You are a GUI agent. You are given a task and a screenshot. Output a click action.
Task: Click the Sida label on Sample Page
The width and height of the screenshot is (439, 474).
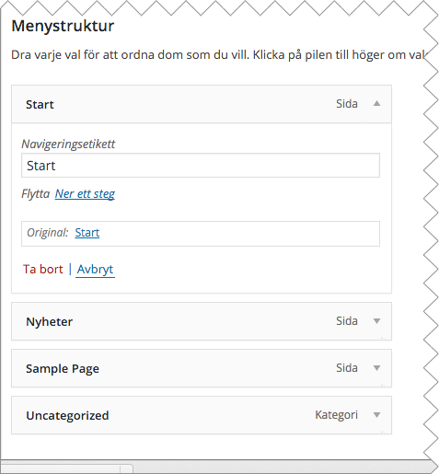[x=347, y=368]
